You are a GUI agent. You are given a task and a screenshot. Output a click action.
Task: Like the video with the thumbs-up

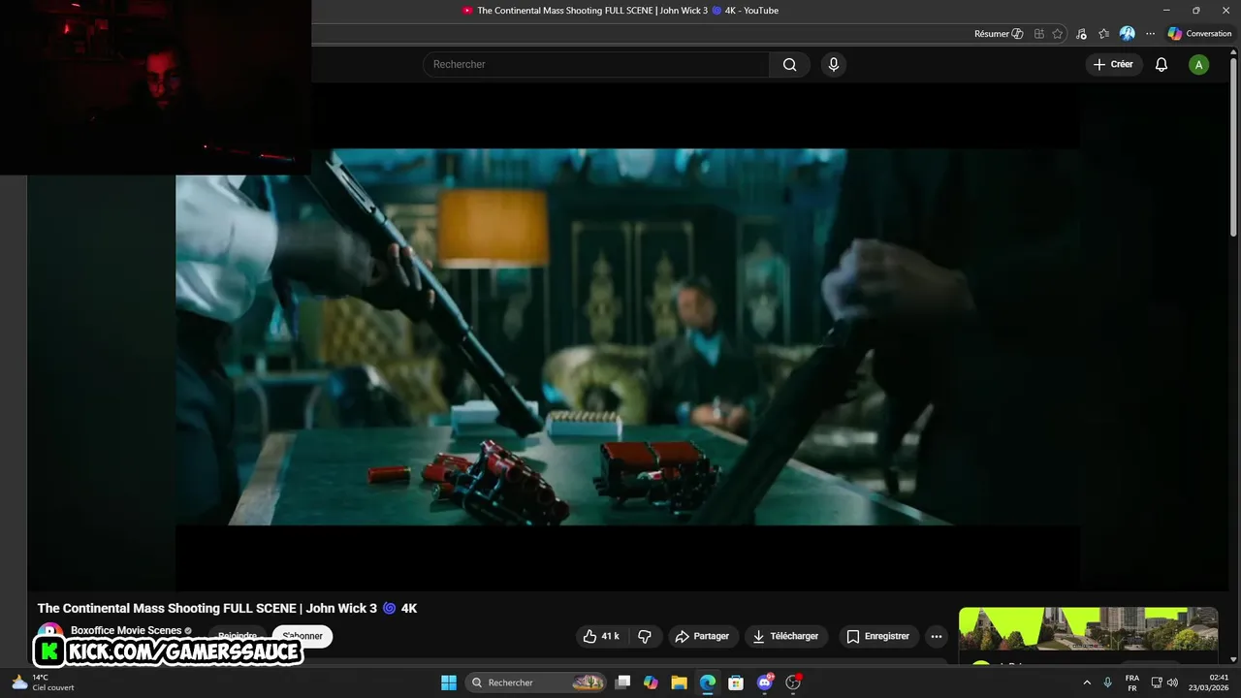601,636
